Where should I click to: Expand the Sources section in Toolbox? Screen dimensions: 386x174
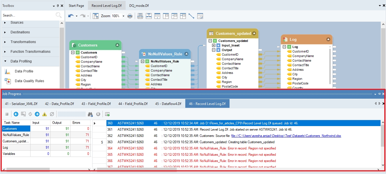(5, 23)
